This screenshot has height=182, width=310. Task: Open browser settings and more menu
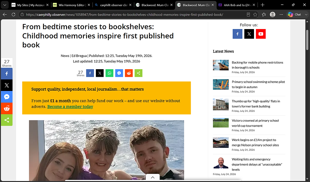(x=281, y=15)
